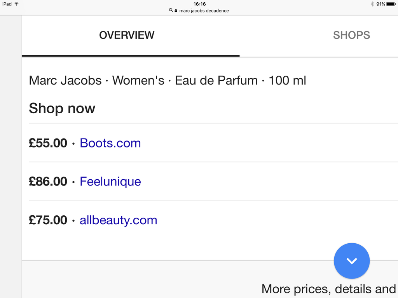This screenshot has width=398, height=298.
Task: Select the 'marc jacobs decadence' address bar text
Action: (204, 10)
